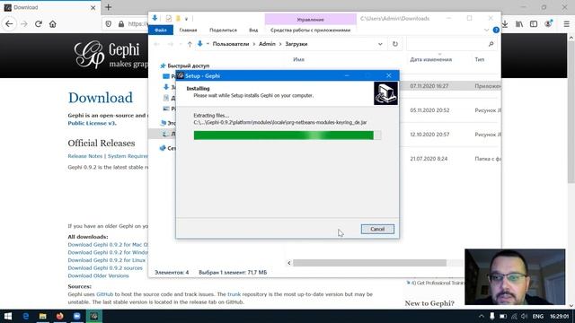Click Firefox forward arrow button
The image size is (575, 323).
click(24, 24)
